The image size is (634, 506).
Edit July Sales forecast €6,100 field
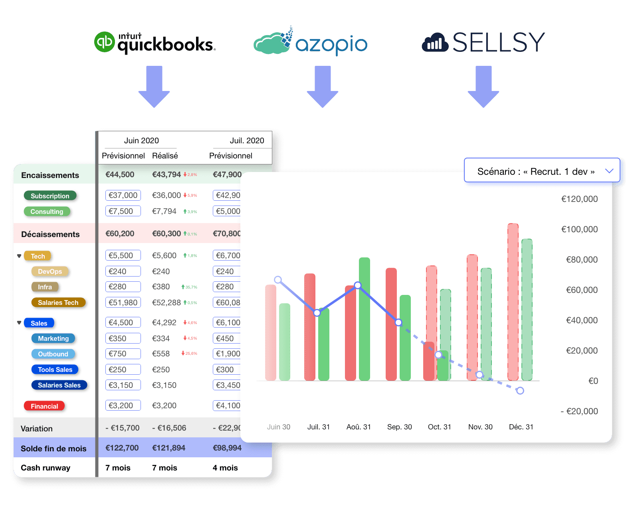227,322
